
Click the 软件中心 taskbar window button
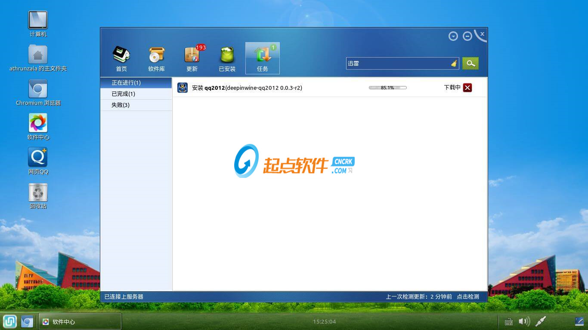tap(80, 321)
